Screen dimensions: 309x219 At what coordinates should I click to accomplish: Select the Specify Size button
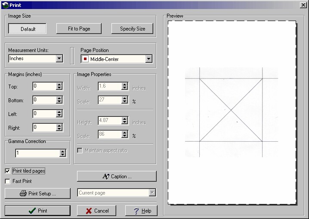(132, 29)
